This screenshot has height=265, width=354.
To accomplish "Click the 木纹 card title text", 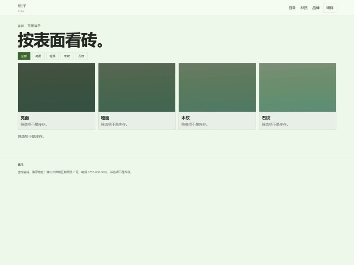I will 185,118.
